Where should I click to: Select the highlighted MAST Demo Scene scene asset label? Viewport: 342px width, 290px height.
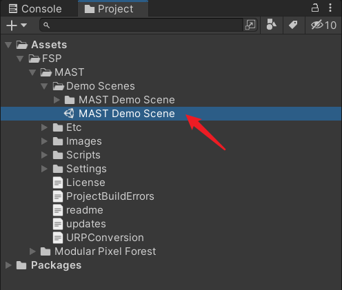click(127, 114)
